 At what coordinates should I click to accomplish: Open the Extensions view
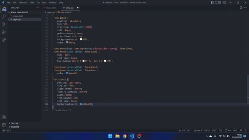[4, 40]
